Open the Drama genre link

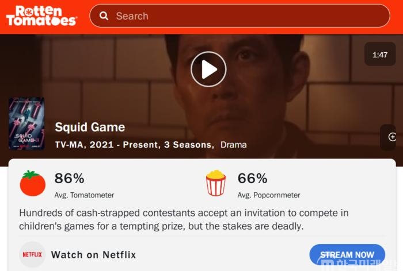point(233,145)
